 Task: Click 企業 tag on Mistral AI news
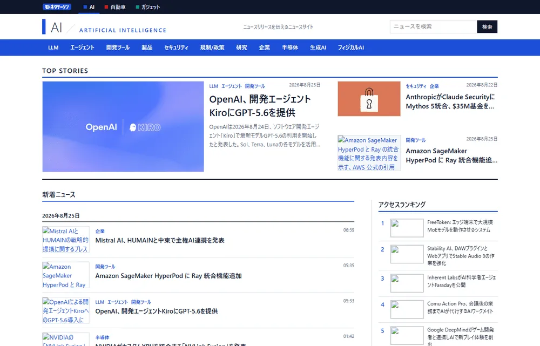[100, 232]
